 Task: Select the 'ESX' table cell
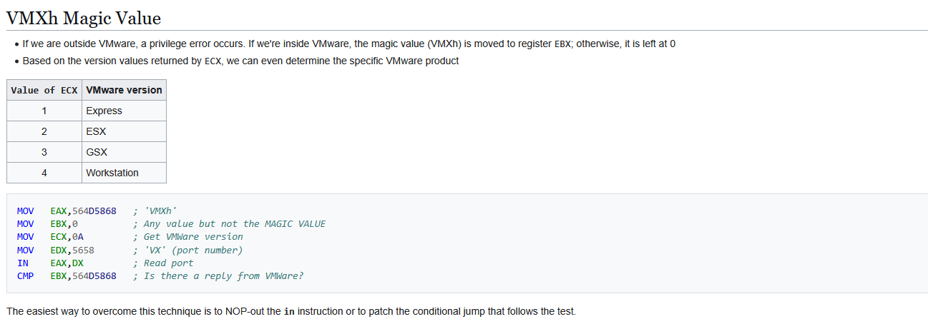point(97,132)
